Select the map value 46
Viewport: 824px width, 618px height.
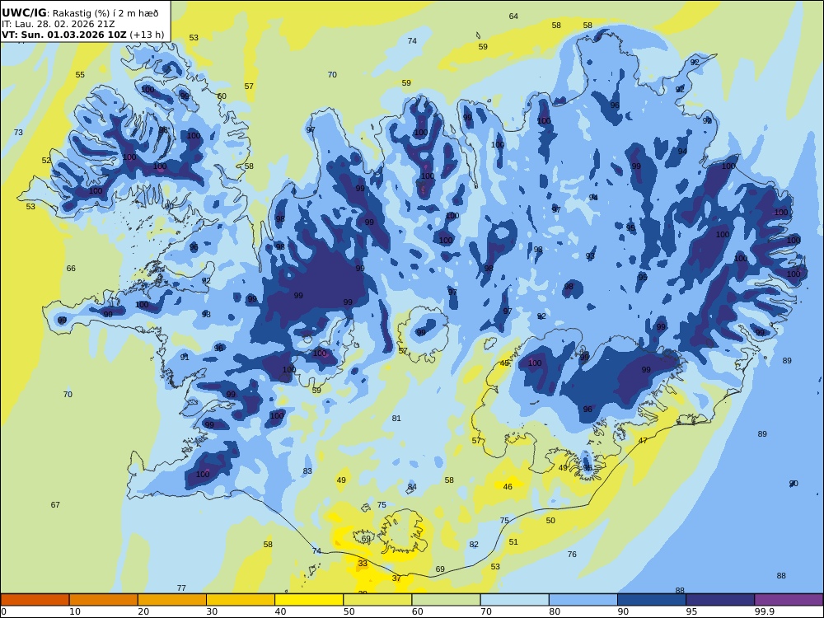coord(508,487)
